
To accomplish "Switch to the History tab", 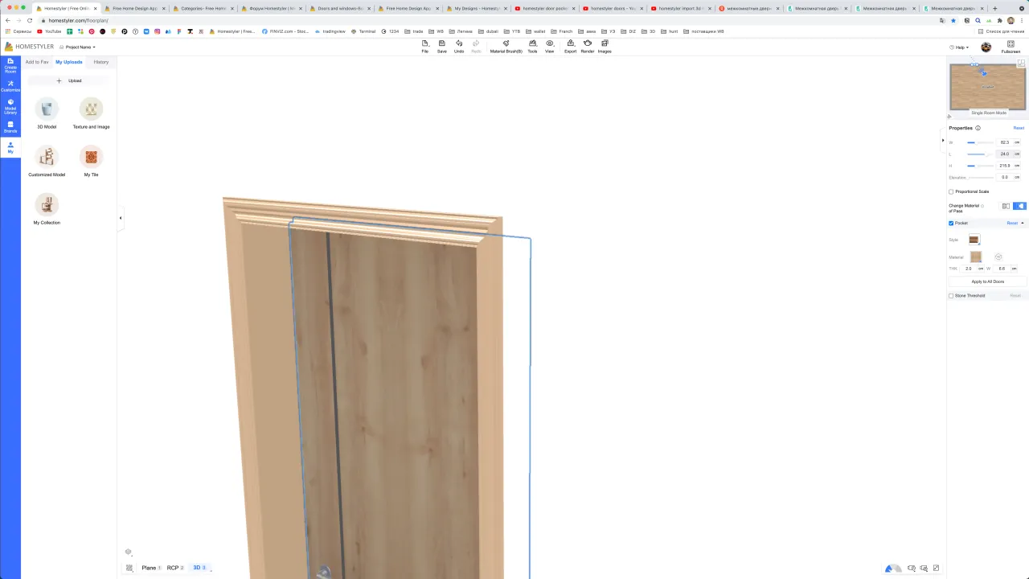I will pyautogui.click(x=100, y=62).
